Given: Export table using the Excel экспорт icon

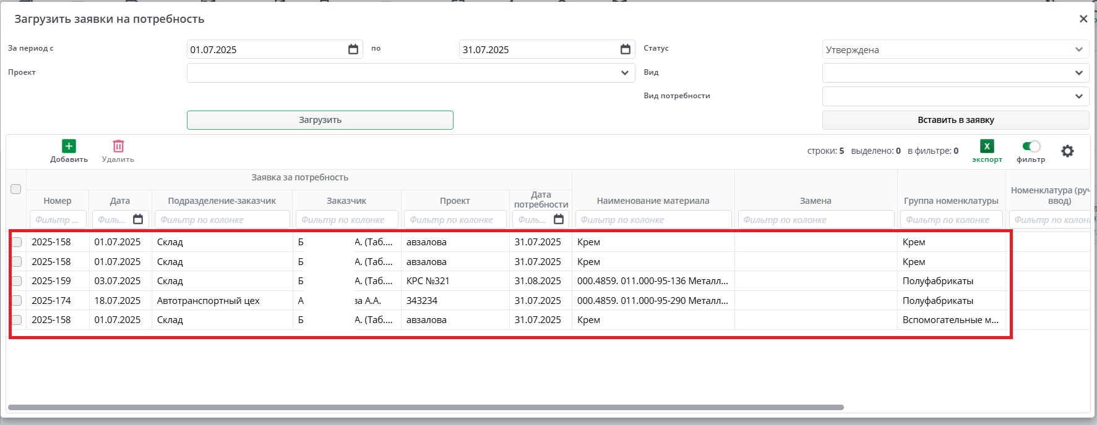Looking at the screenshot, I should (x=987, y=146).
